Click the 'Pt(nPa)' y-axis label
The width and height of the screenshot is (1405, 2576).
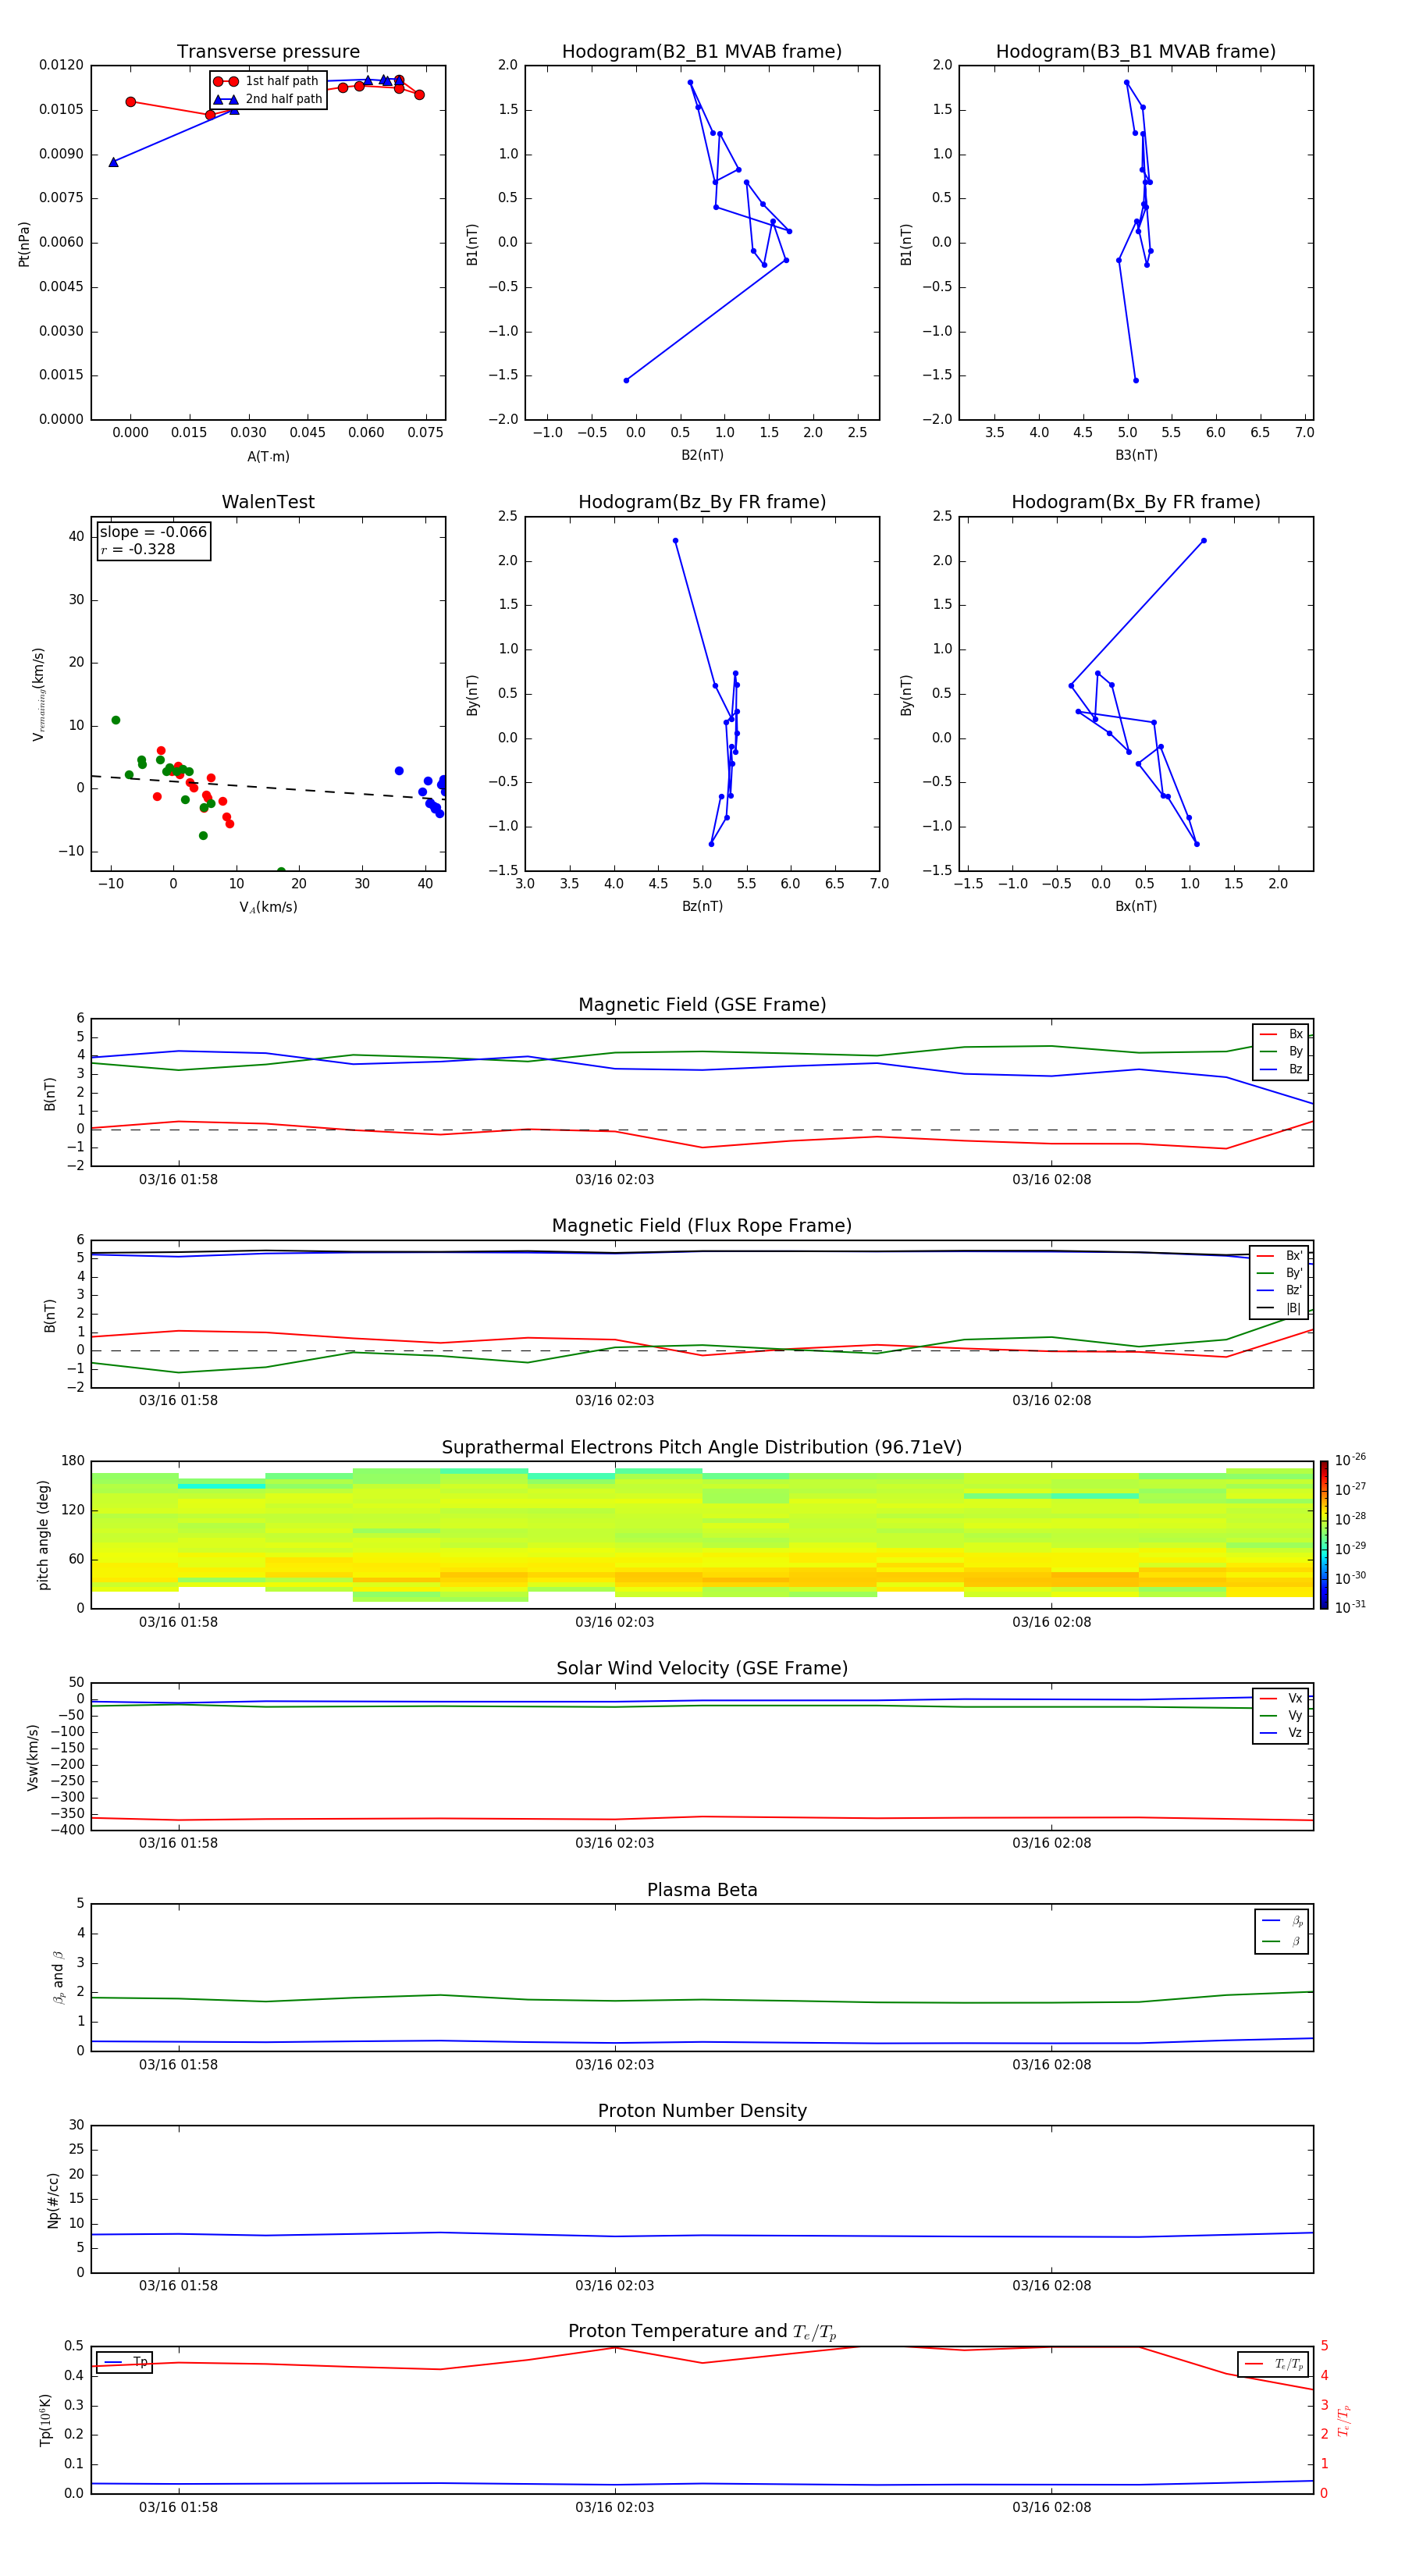coord(24,244)
